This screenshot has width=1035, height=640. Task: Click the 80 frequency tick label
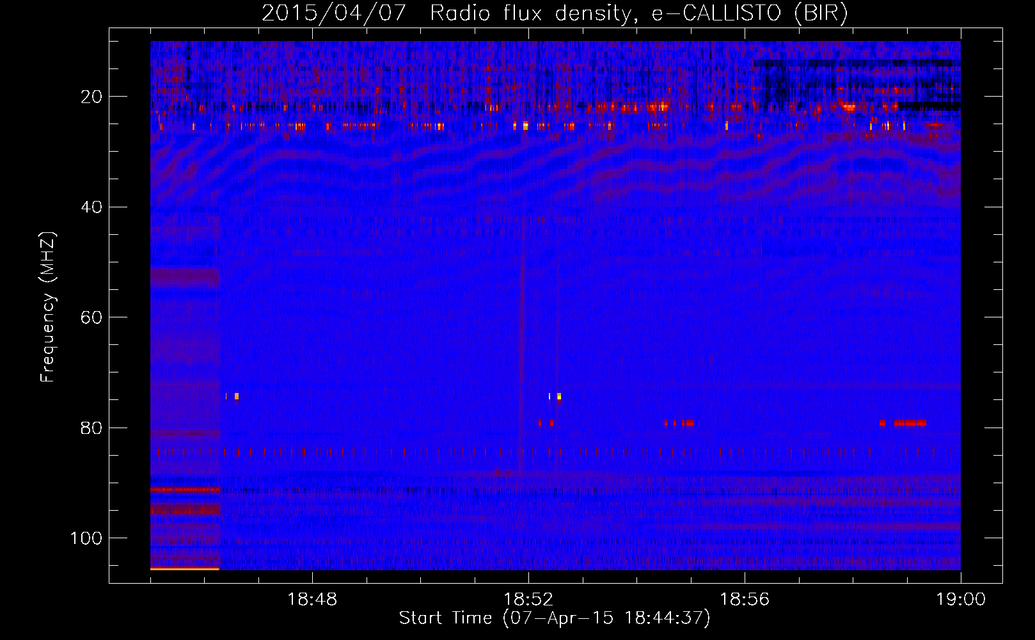92,428
